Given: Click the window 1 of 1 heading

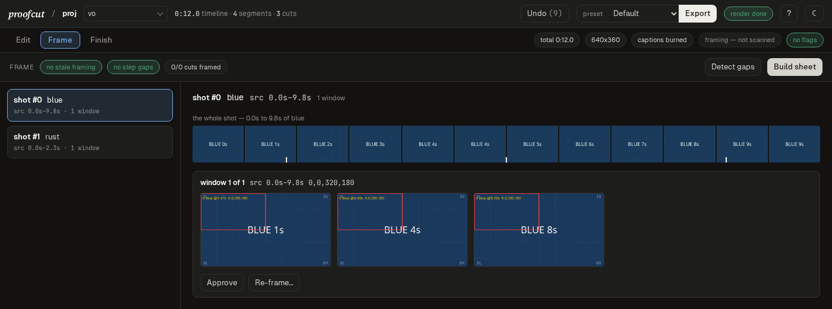Looking at the screenshot, I should (222, 183).
